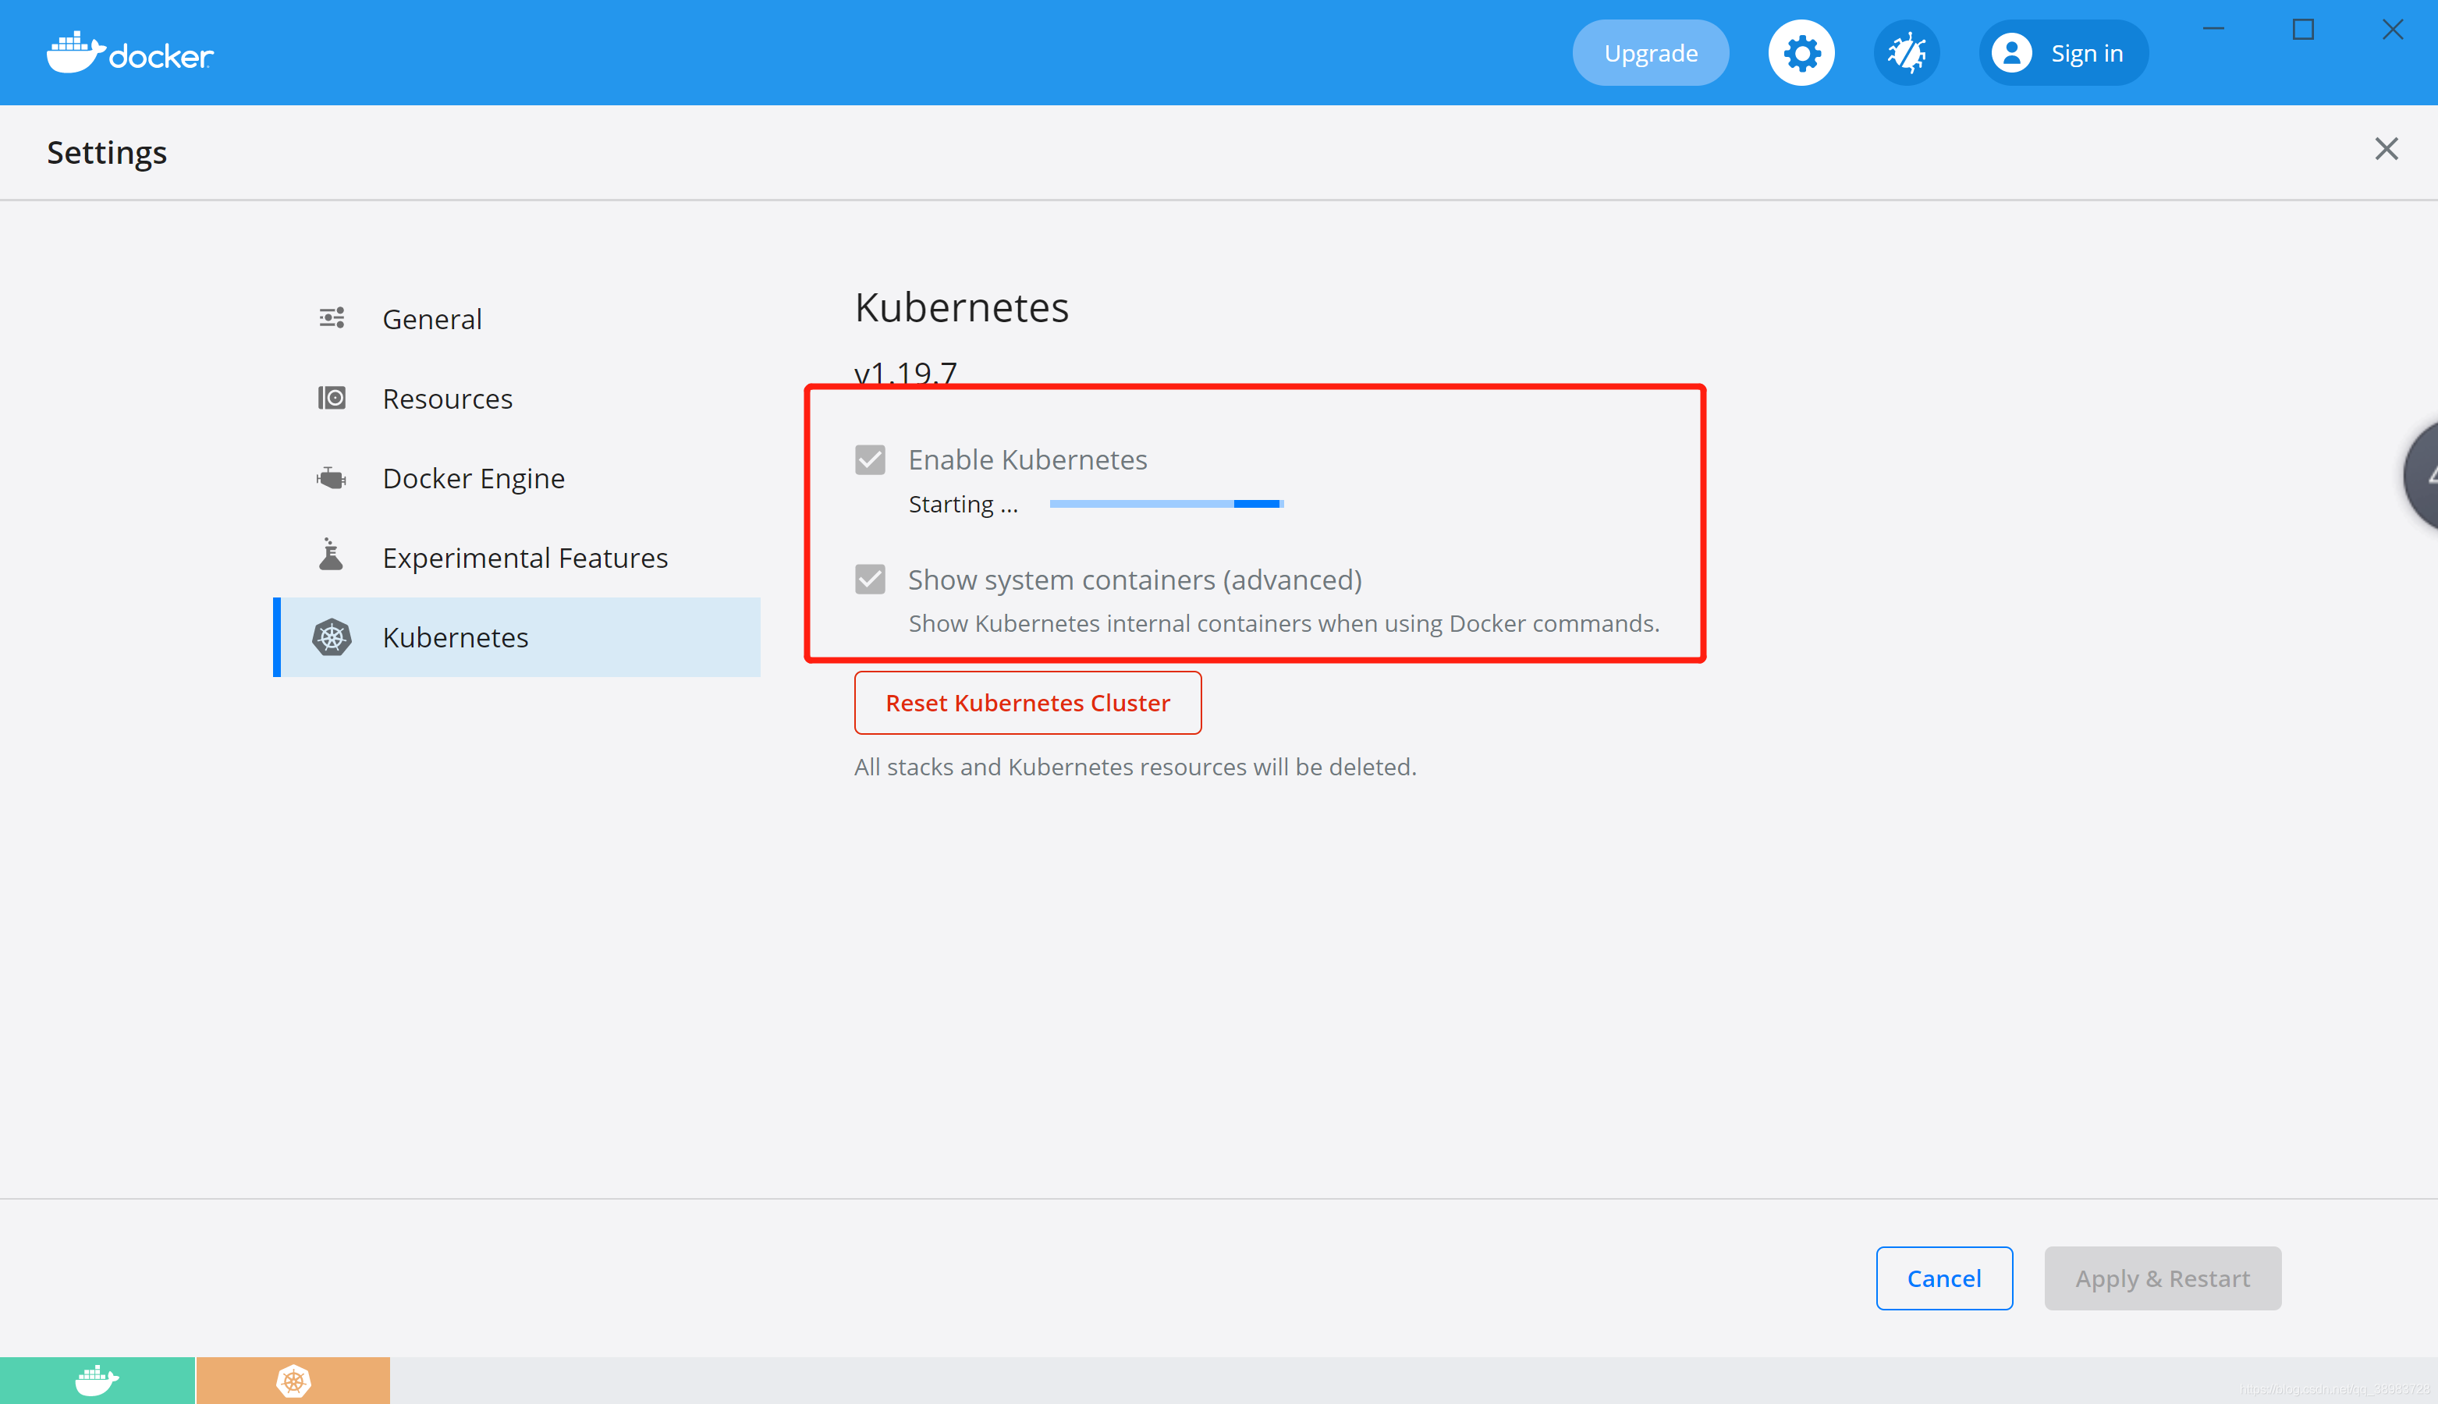Click the Resources disk icon

coord(332,399)
